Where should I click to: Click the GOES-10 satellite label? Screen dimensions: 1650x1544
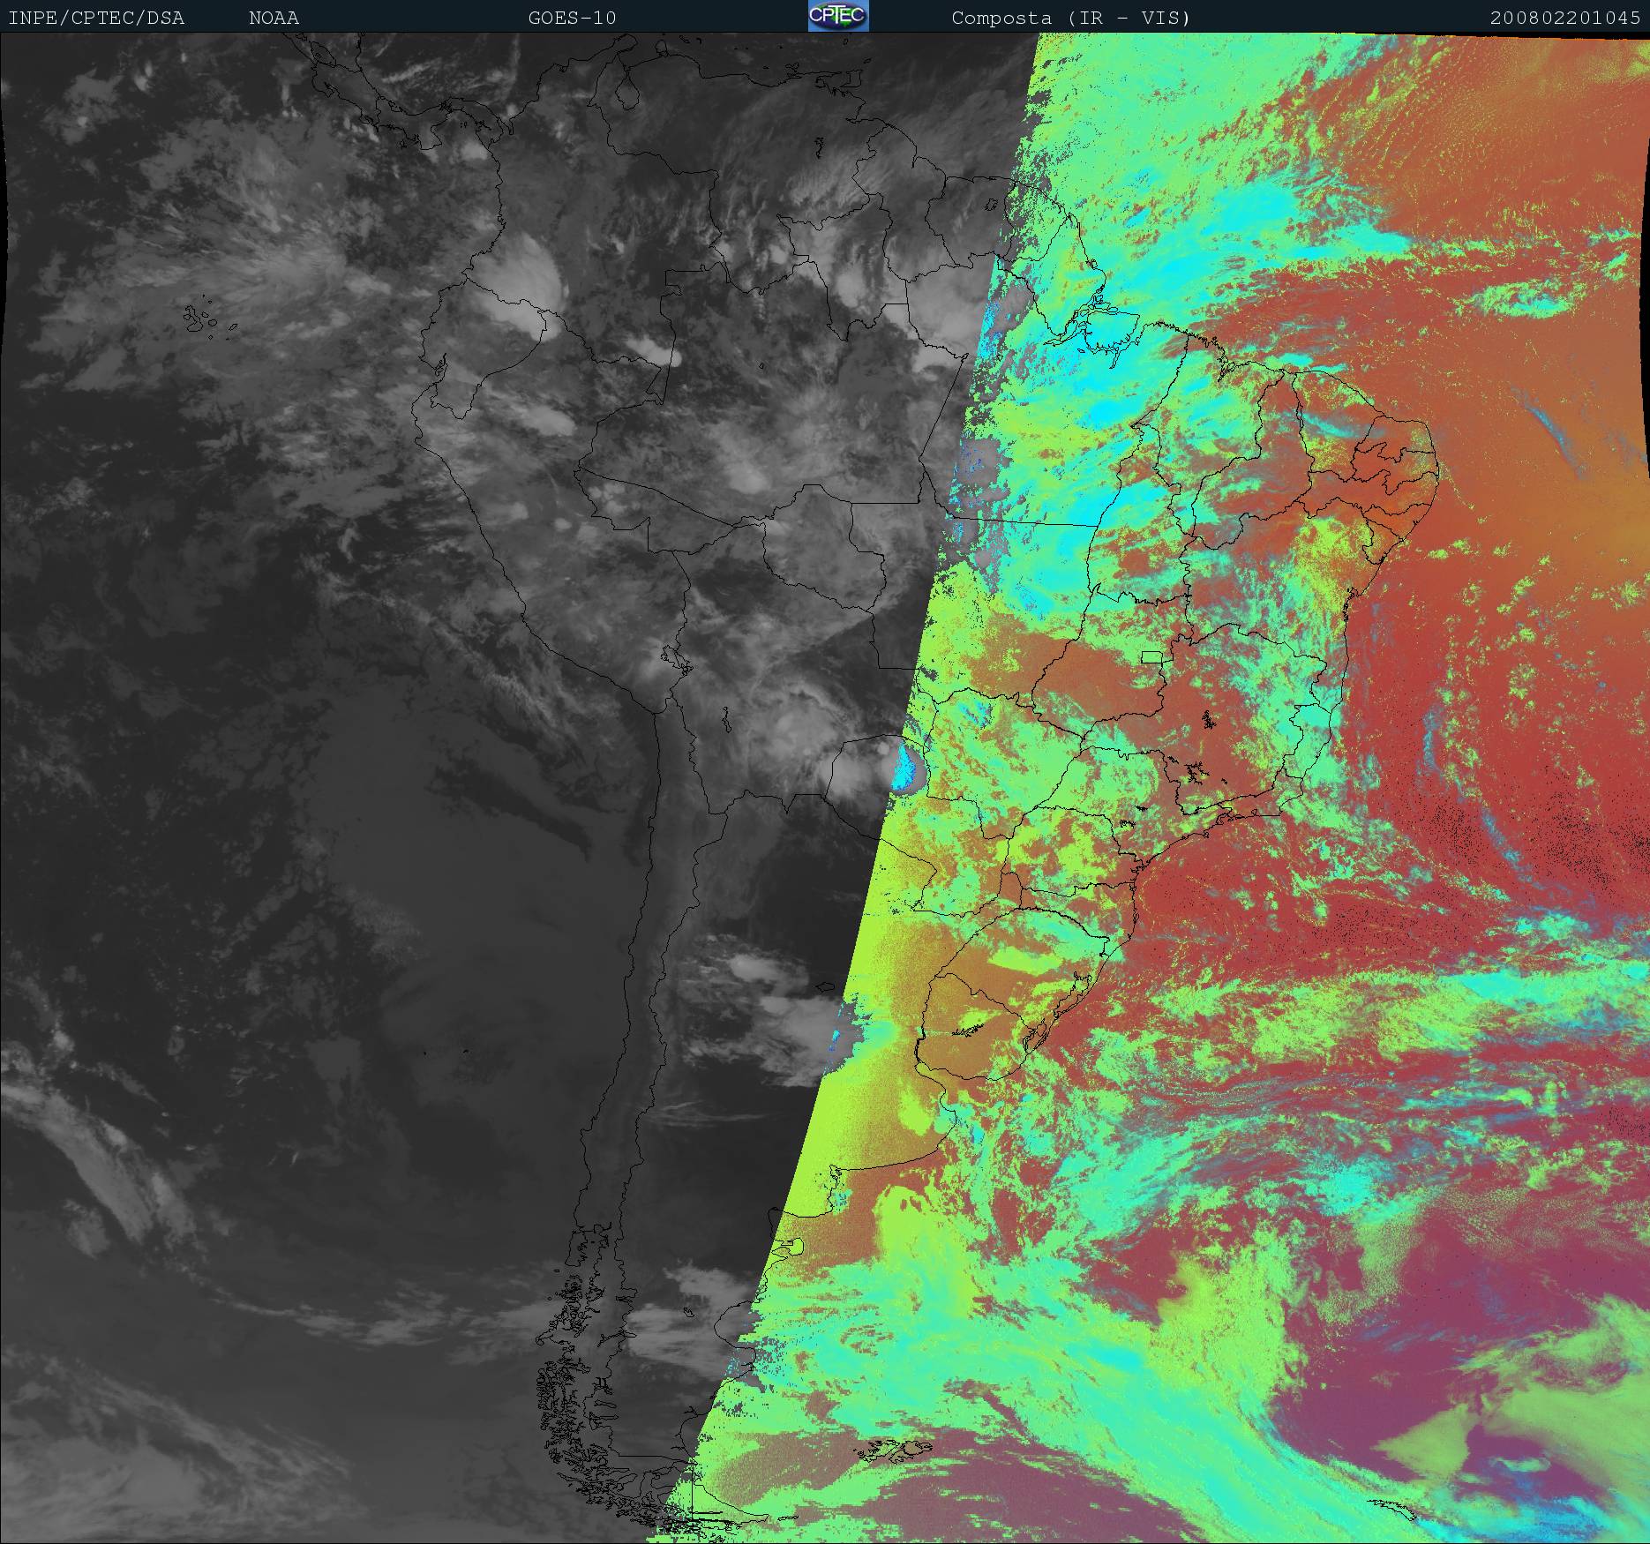(572, 18)
